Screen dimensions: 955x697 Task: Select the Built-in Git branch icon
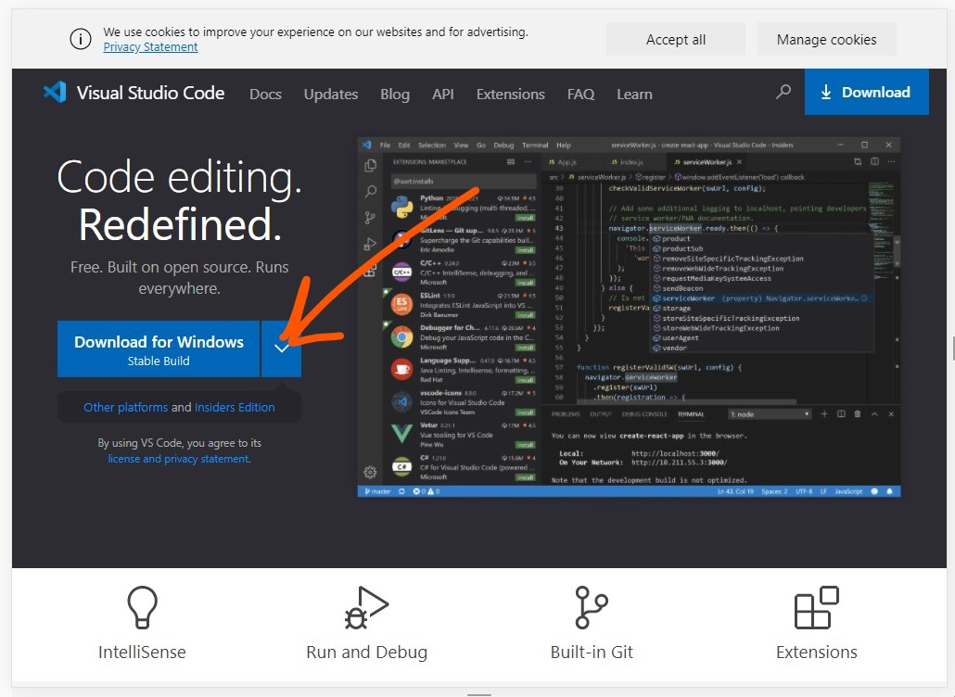591,607
